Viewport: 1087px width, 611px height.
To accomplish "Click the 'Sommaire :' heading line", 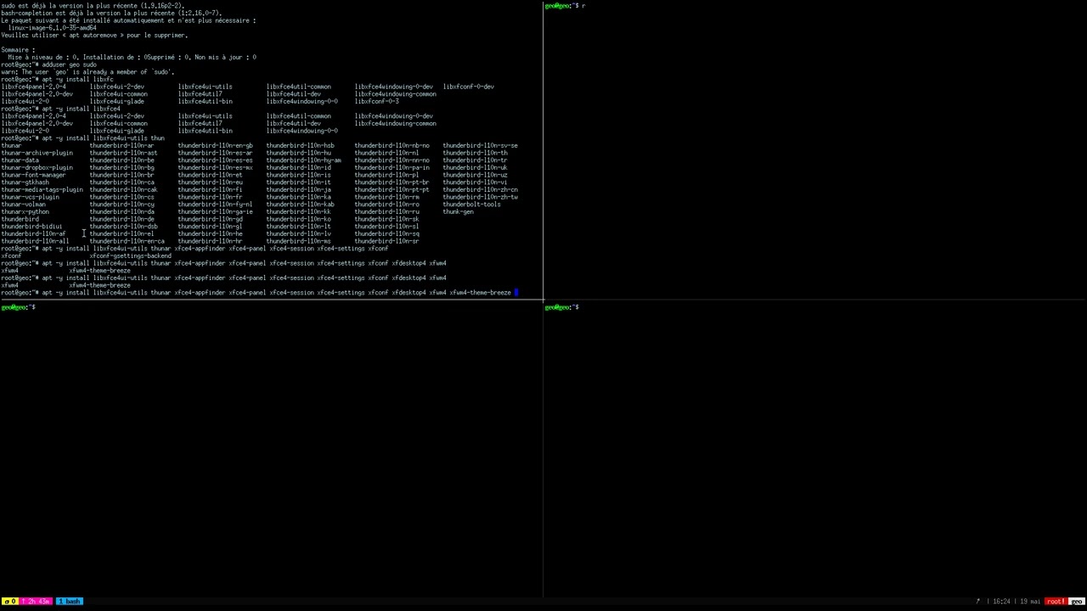I will [x=18, y=50].
